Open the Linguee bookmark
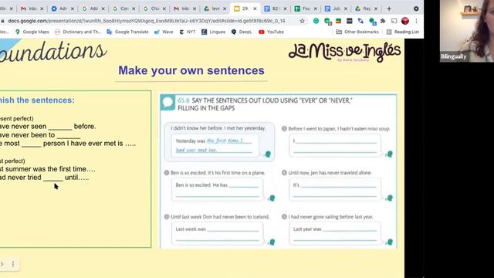 [x=214, y=32]
